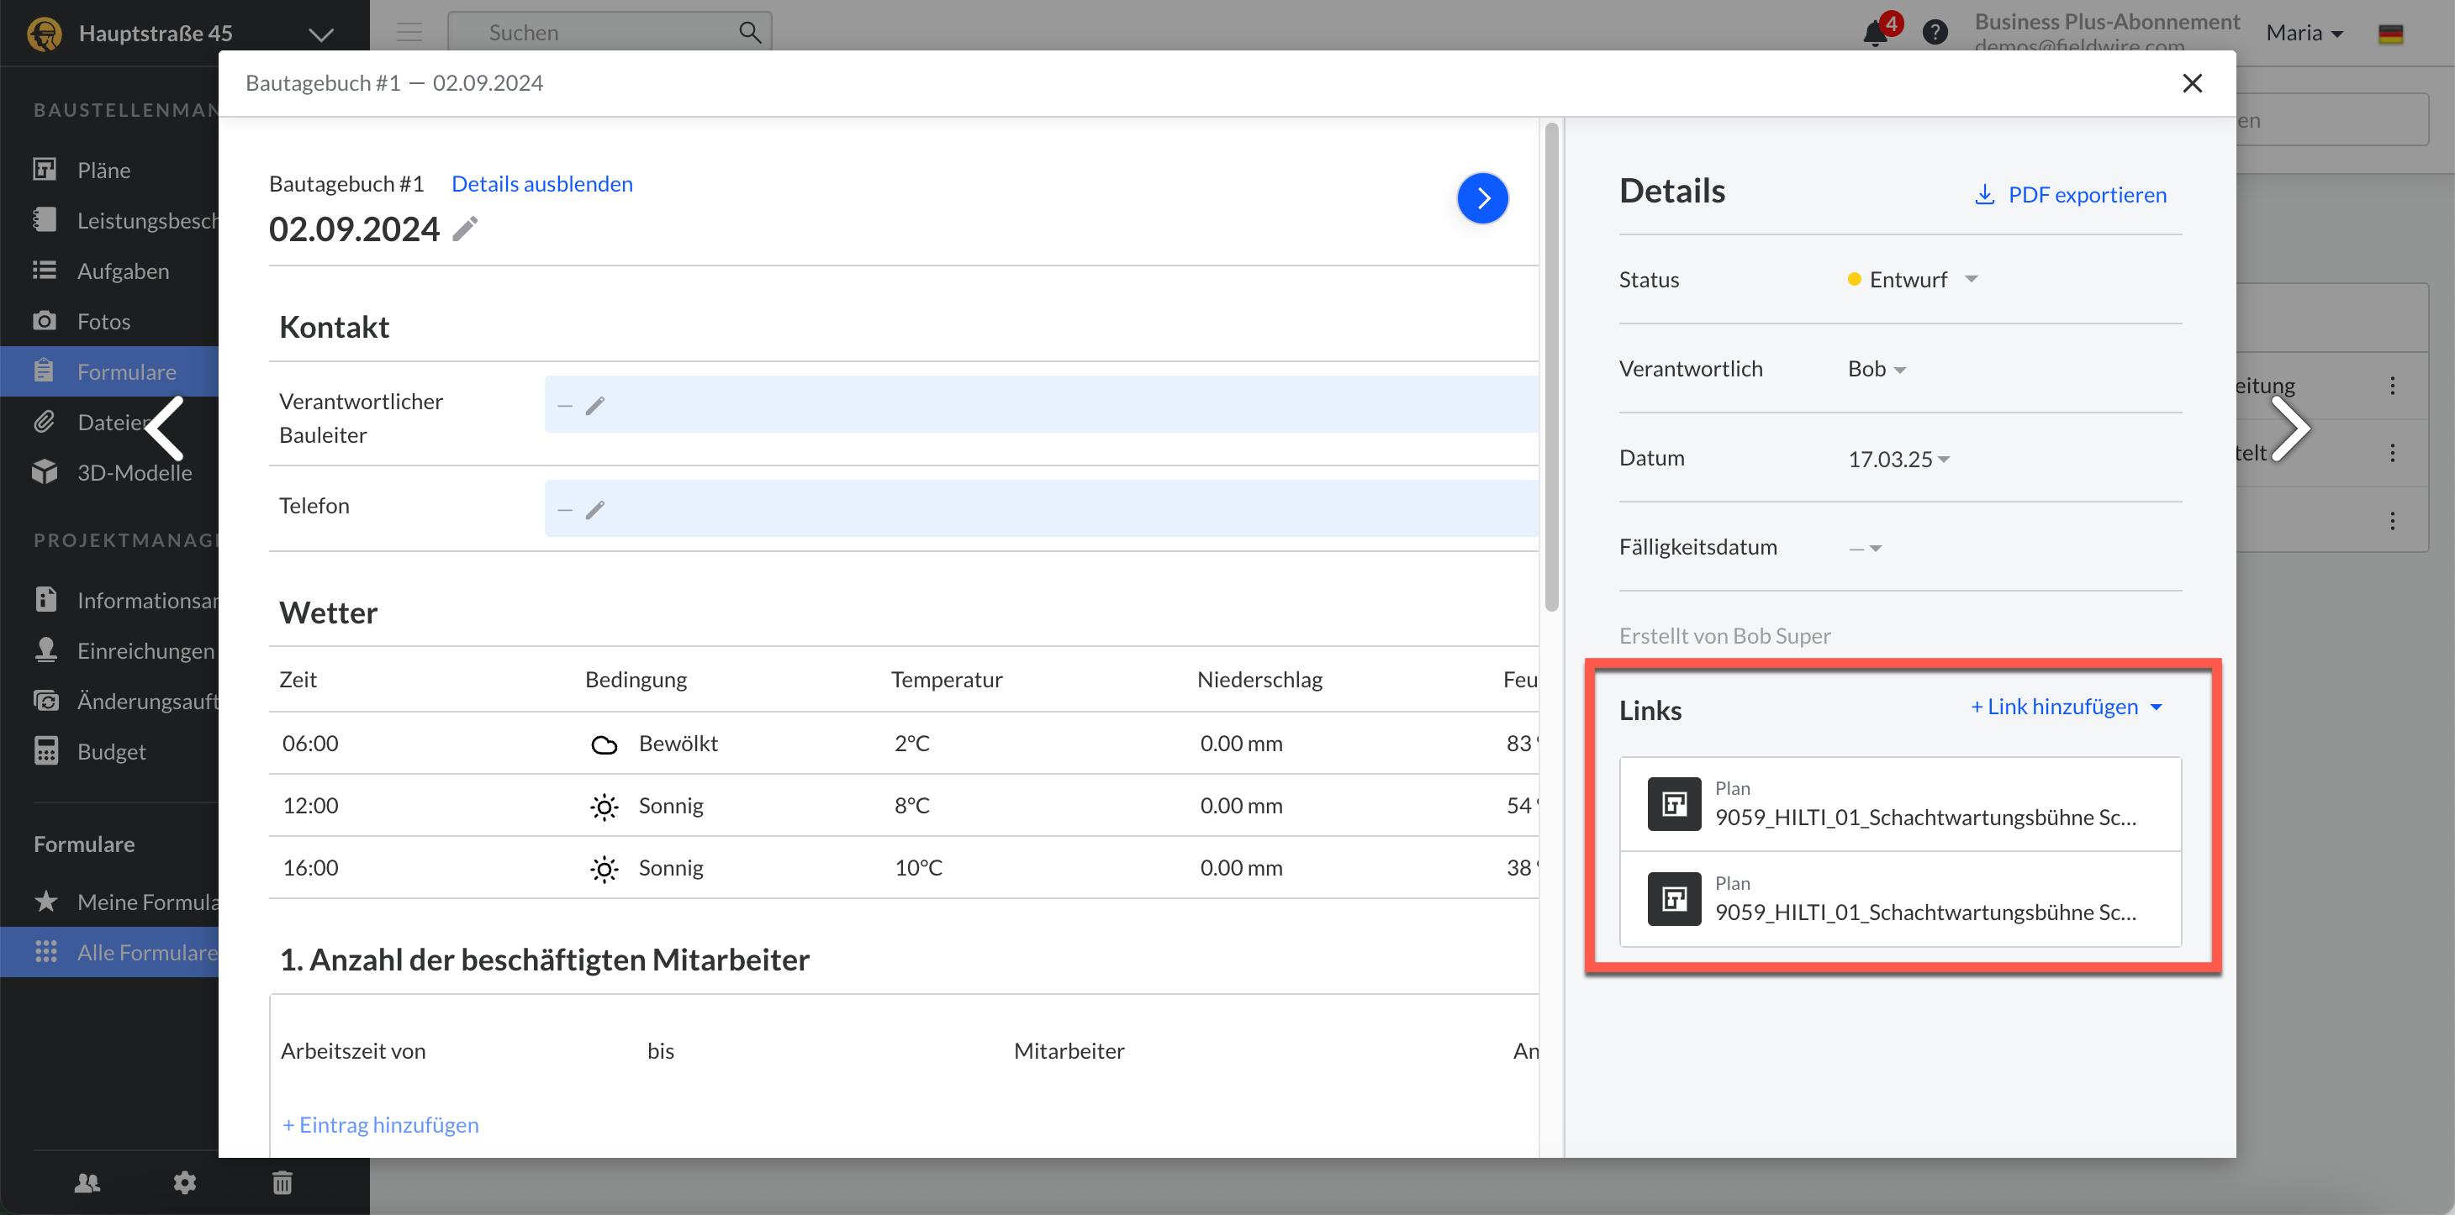
Task: Add entry with Eintrag hinzufügen
Action: point(380,1124)
